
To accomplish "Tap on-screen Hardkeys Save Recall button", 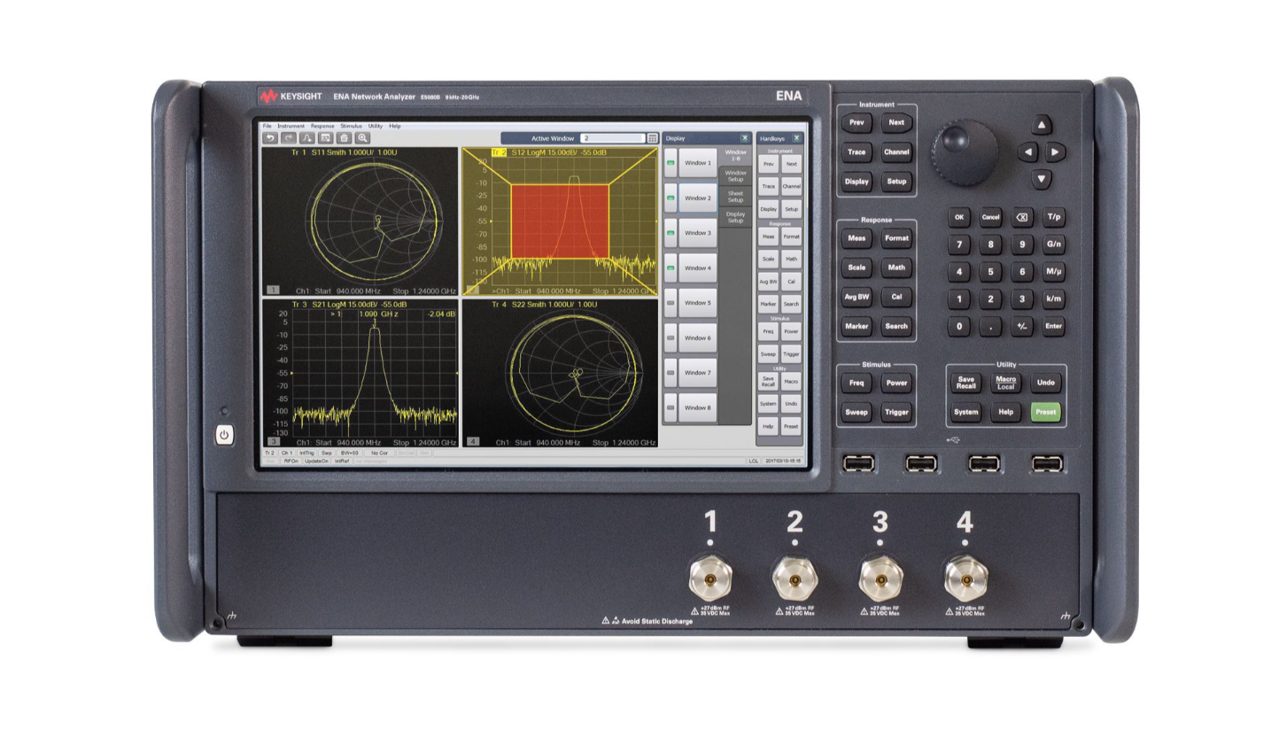I will (768, 381).
